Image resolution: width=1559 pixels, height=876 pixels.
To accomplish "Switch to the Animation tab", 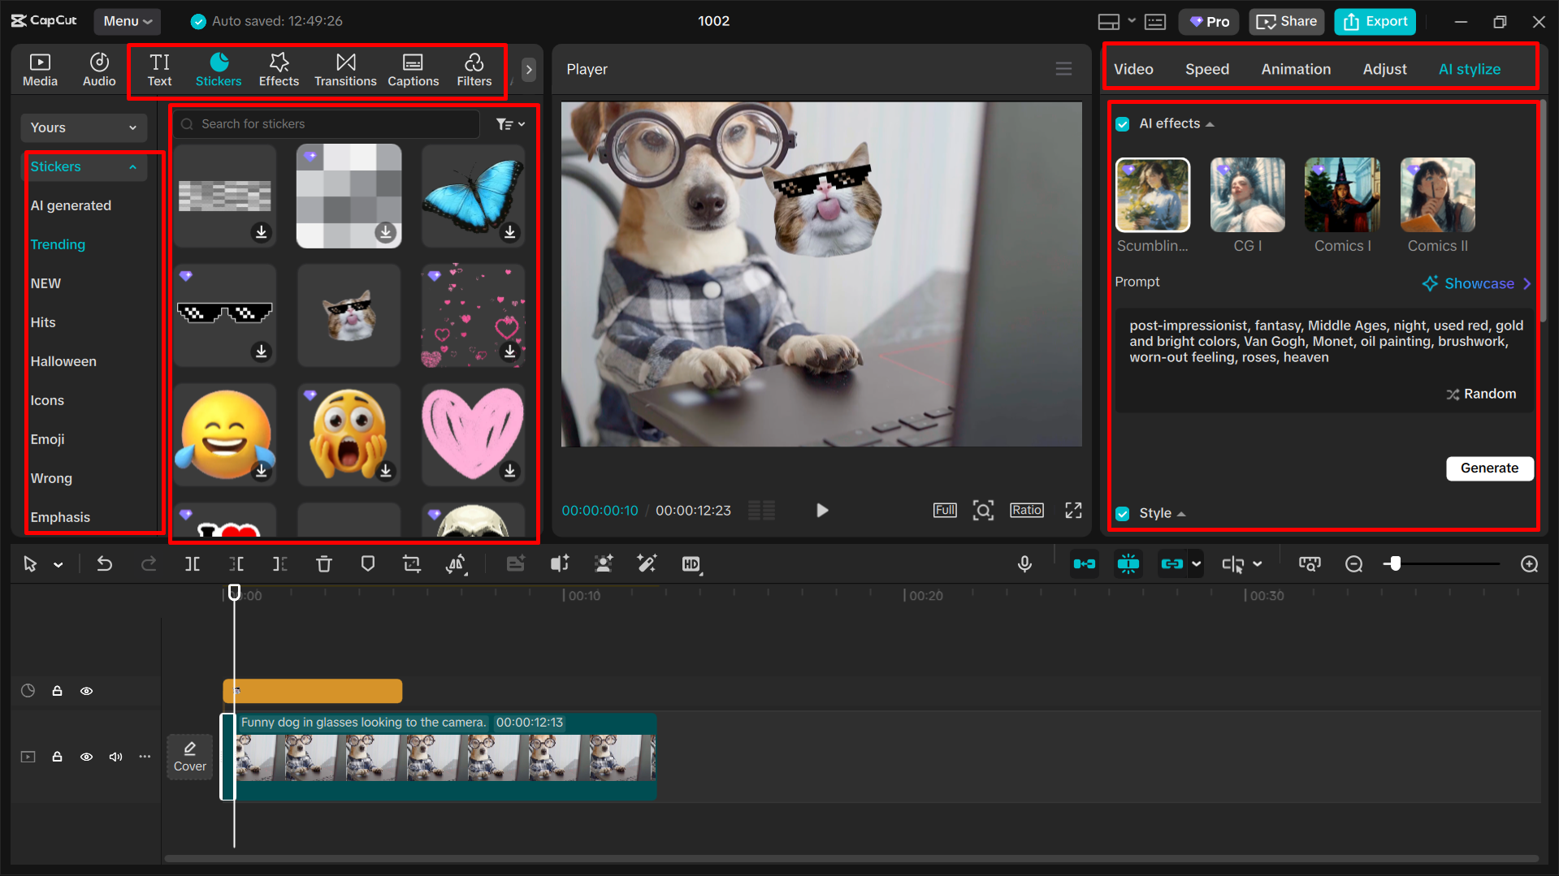I will coord(1295,69).
